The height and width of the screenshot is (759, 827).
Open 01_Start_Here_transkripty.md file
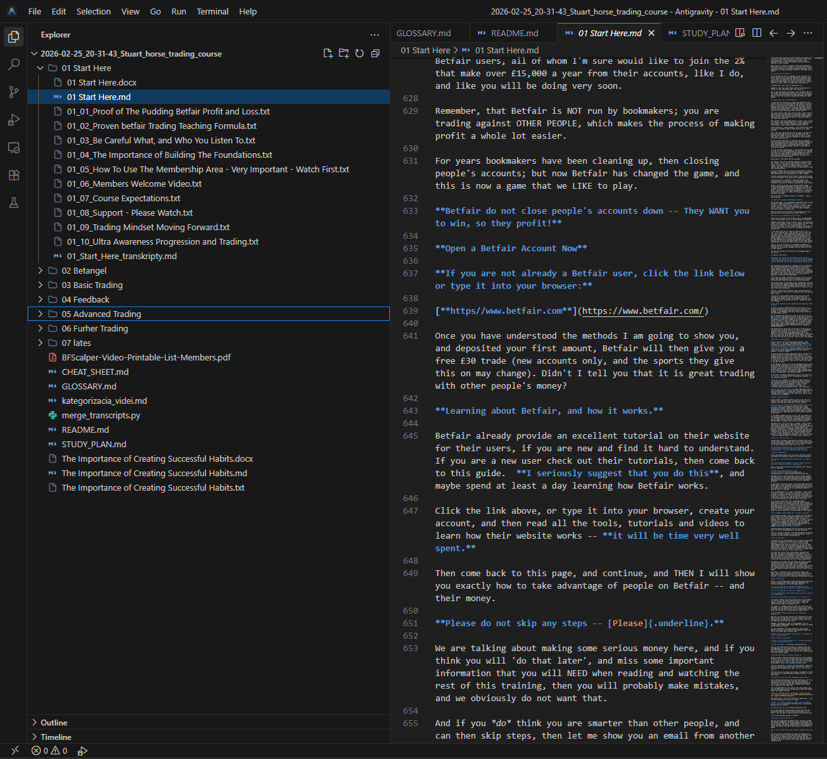pyautogui.click(x=122, y=256)
